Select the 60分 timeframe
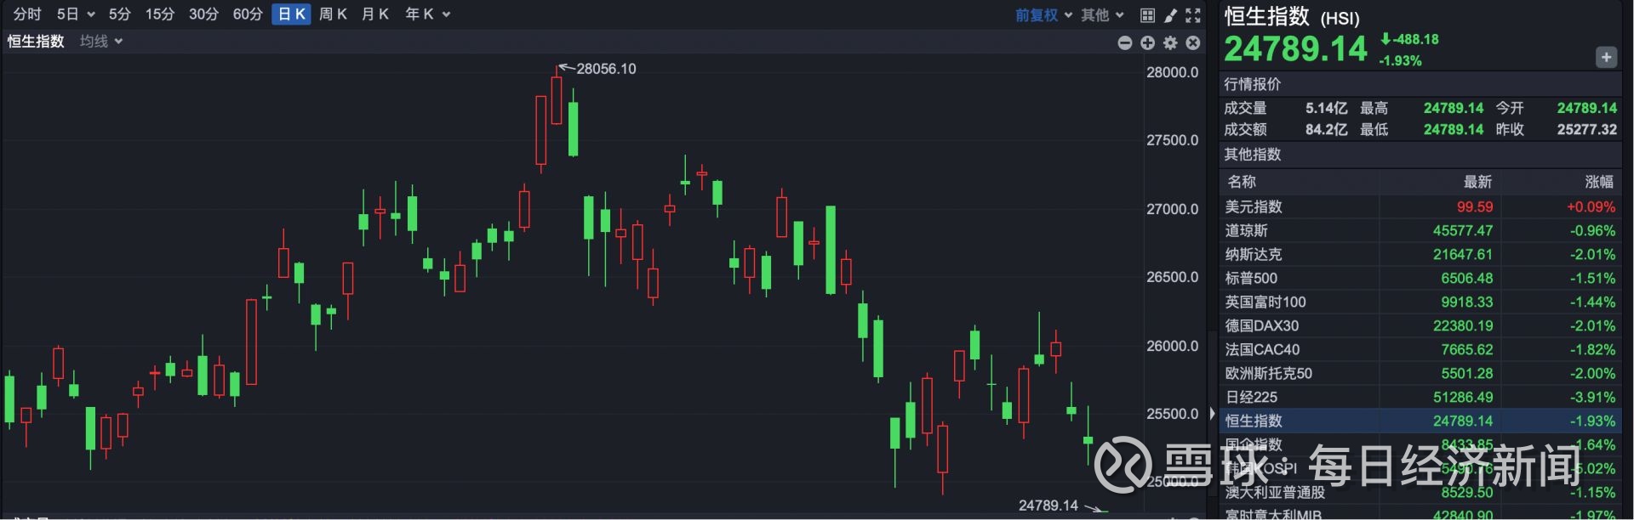This screenshot has height=520, width=1634. [248, 14]
